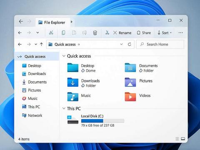200x150 pixels.
Task: Select the Music folder icon in the content area
Action: click(x=73, y=97)
